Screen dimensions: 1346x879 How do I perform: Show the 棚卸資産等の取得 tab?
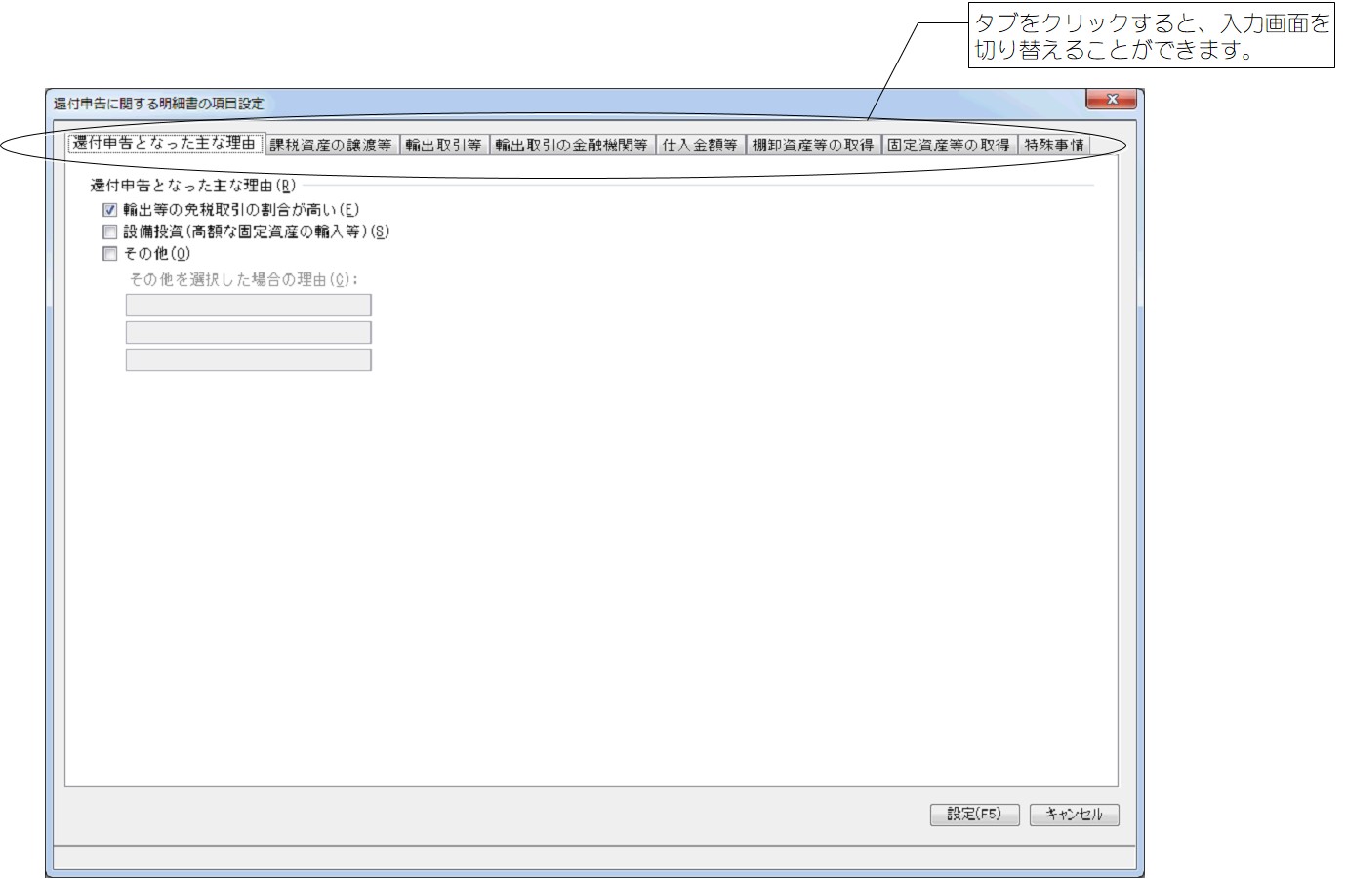click(812, 145)
